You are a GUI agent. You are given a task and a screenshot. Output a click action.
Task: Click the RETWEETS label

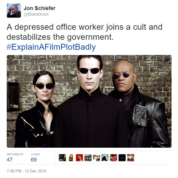click(15, 154)
